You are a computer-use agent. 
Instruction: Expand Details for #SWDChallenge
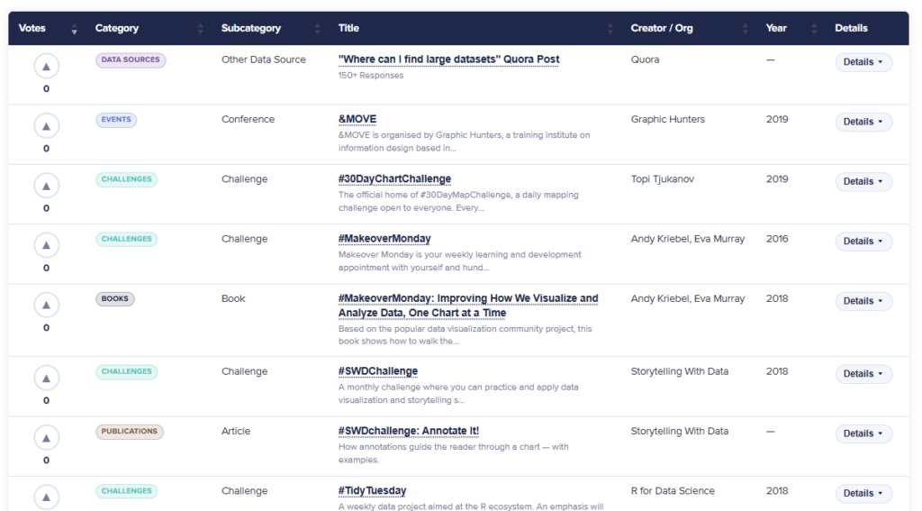863,374
